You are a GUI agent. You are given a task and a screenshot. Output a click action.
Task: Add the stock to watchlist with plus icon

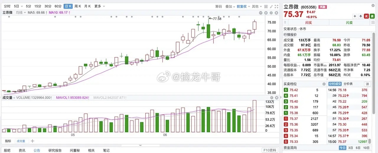(x=355, y=16)
